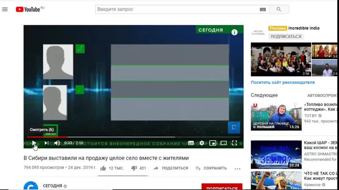Enter fullscreen mode

pos(234,143)
